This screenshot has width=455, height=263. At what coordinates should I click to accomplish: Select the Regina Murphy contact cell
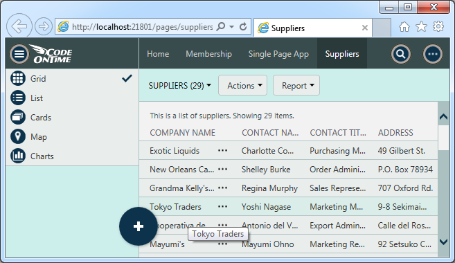(269, 188)
